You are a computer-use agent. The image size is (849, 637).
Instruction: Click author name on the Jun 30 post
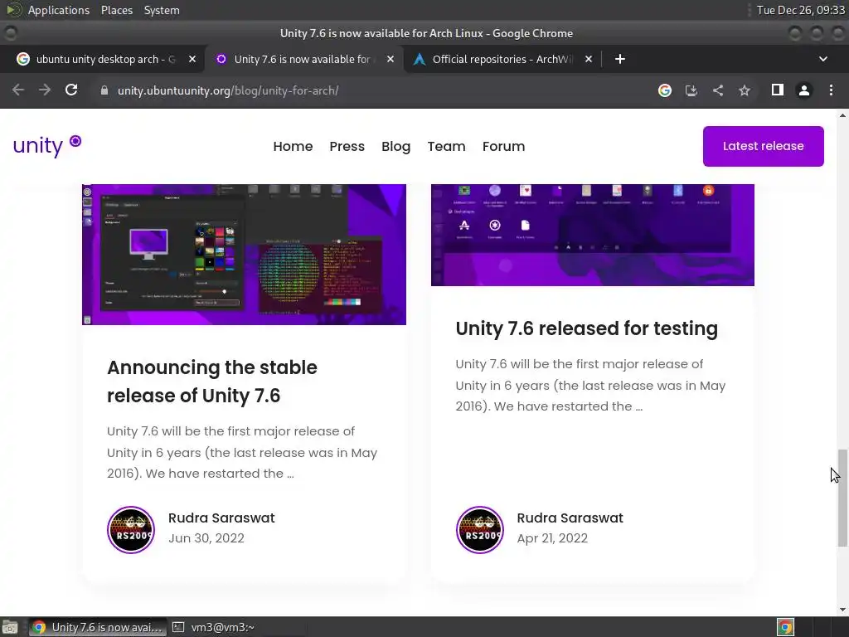click(x=221, y=518)
